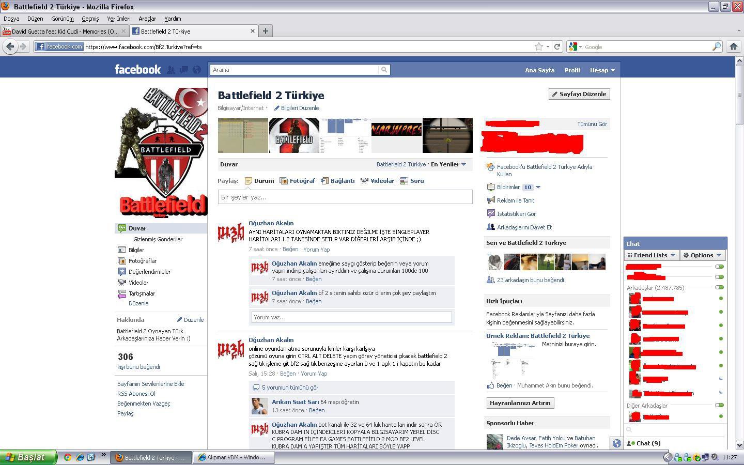This screenshot has height=465, width=744.
Task: Open the Ana Sayfa link
Action: [539, 70]
